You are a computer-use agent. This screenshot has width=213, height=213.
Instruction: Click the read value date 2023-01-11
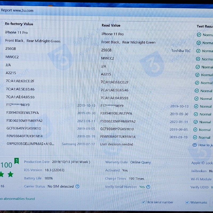tap(179, 122)
